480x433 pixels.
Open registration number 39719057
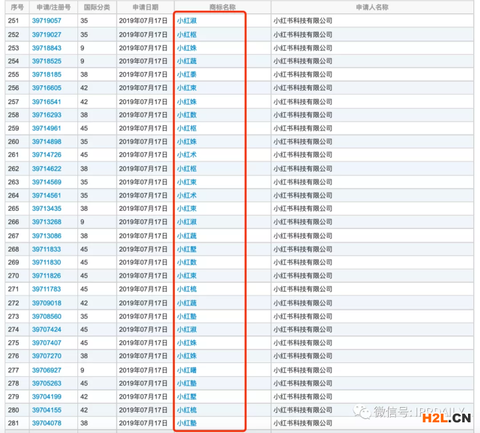click(x=47, y=21)
